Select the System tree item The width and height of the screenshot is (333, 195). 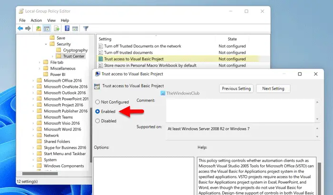(50, 160)
